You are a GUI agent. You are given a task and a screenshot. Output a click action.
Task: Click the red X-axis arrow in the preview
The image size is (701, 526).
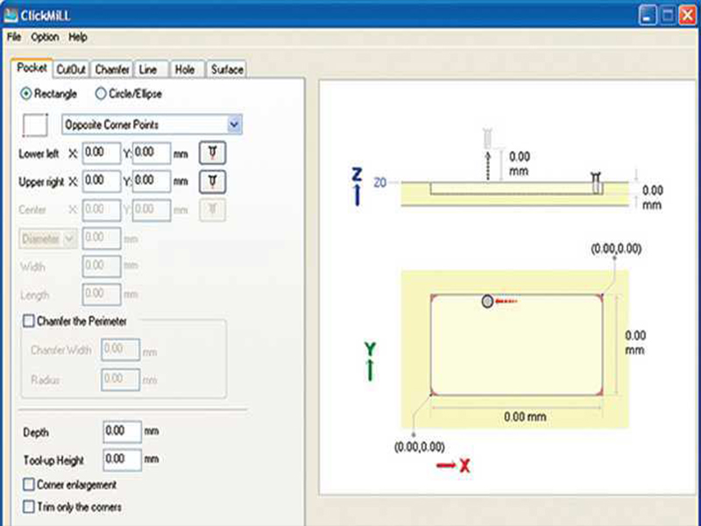coord(457,467)
